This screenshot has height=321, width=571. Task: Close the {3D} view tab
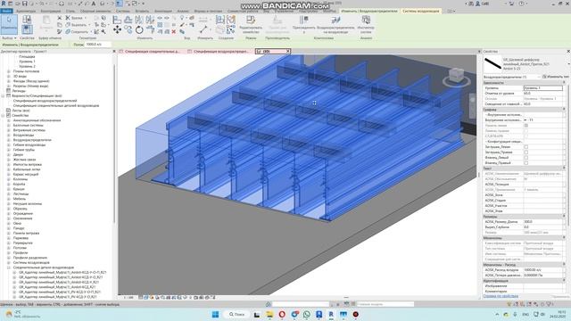(x=287, y=52)
